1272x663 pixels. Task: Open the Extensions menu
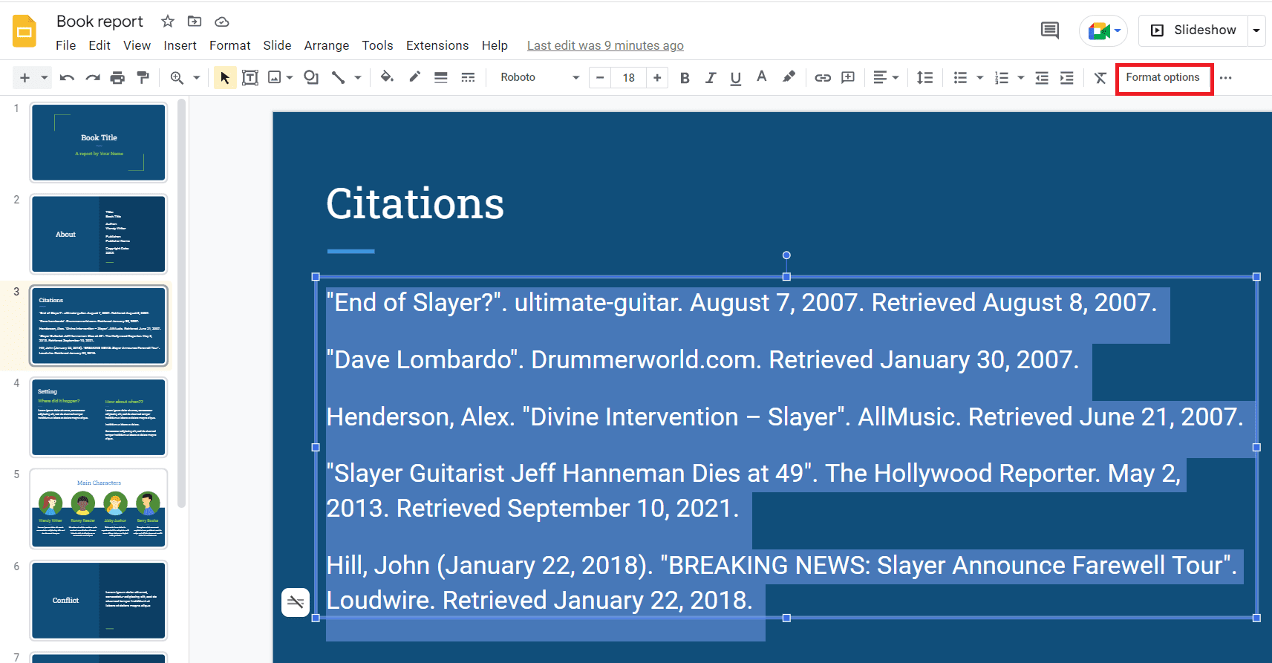tap(437, 45)
